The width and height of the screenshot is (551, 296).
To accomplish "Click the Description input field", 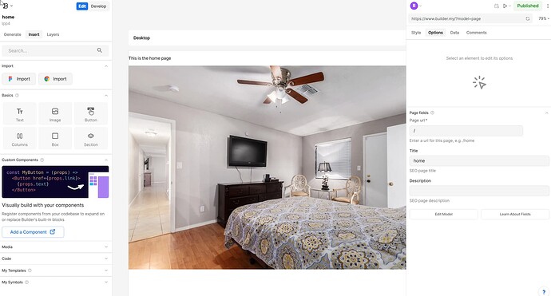I will click(x=479, y=191).
